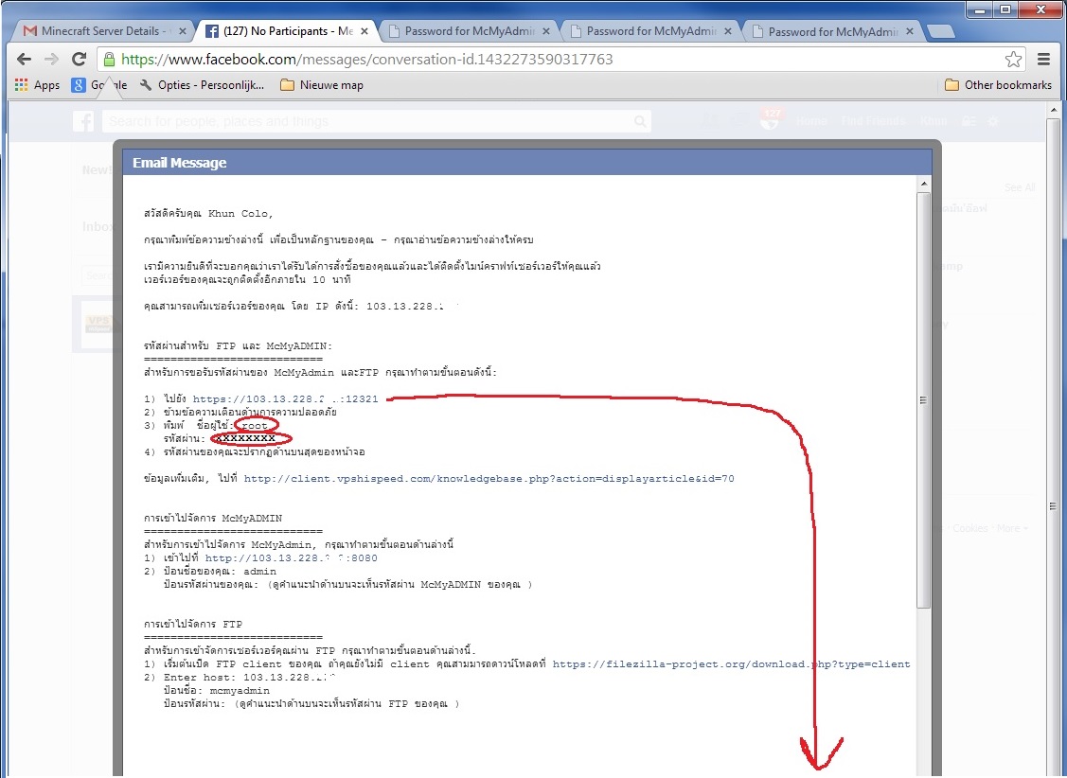
Task: Close the Minecraft Server Details tab
Action: tap(182, 31)
